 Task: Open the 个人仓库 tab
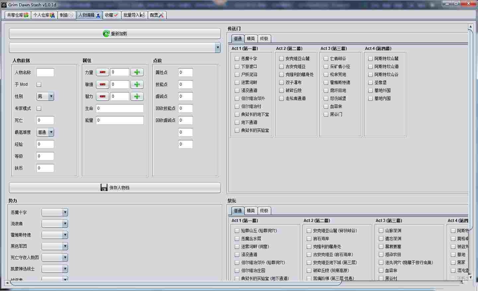pyautogui.click(x=44, y=15)
